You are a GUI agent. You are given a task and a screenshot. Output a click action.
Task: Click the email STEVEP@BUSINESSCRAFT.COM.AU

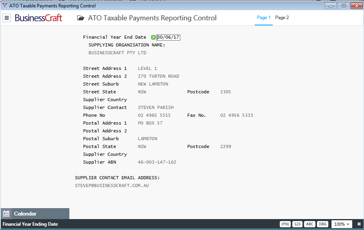[112, 185]
